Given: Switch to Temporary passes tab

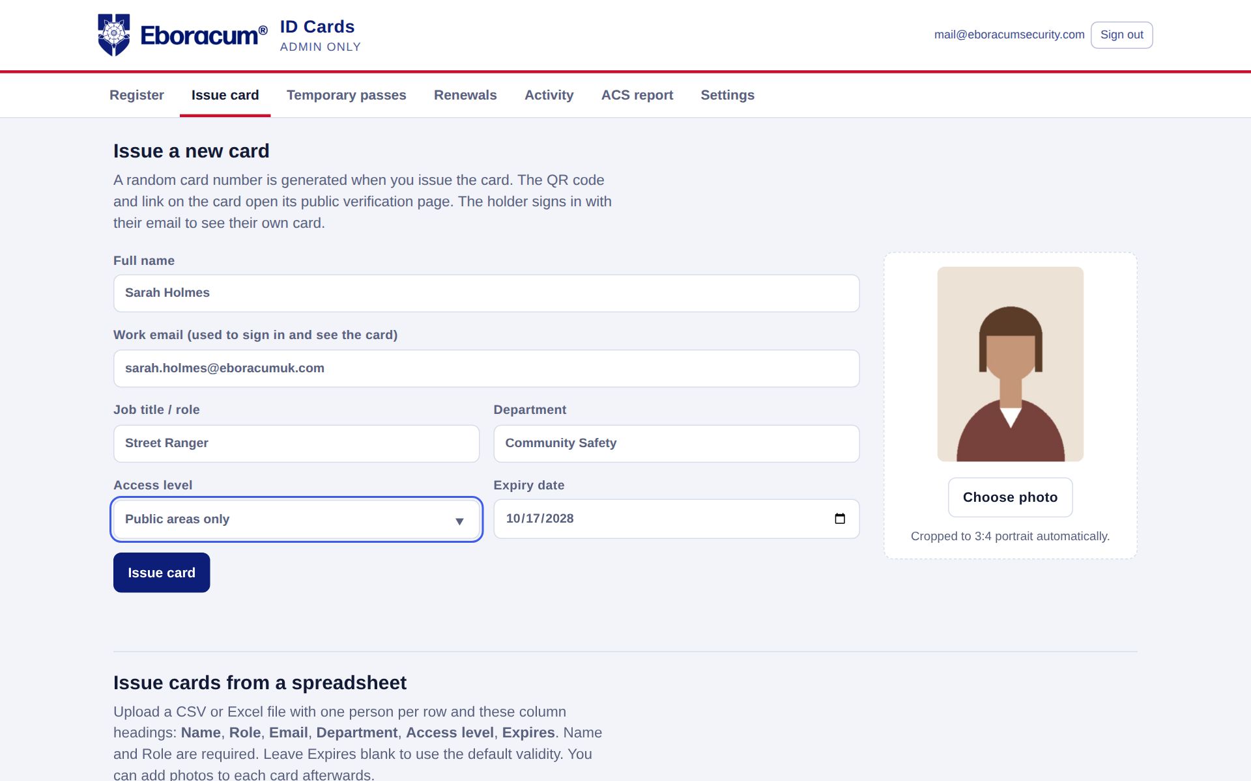Looking at the screenshot, I should click(347, 95).
